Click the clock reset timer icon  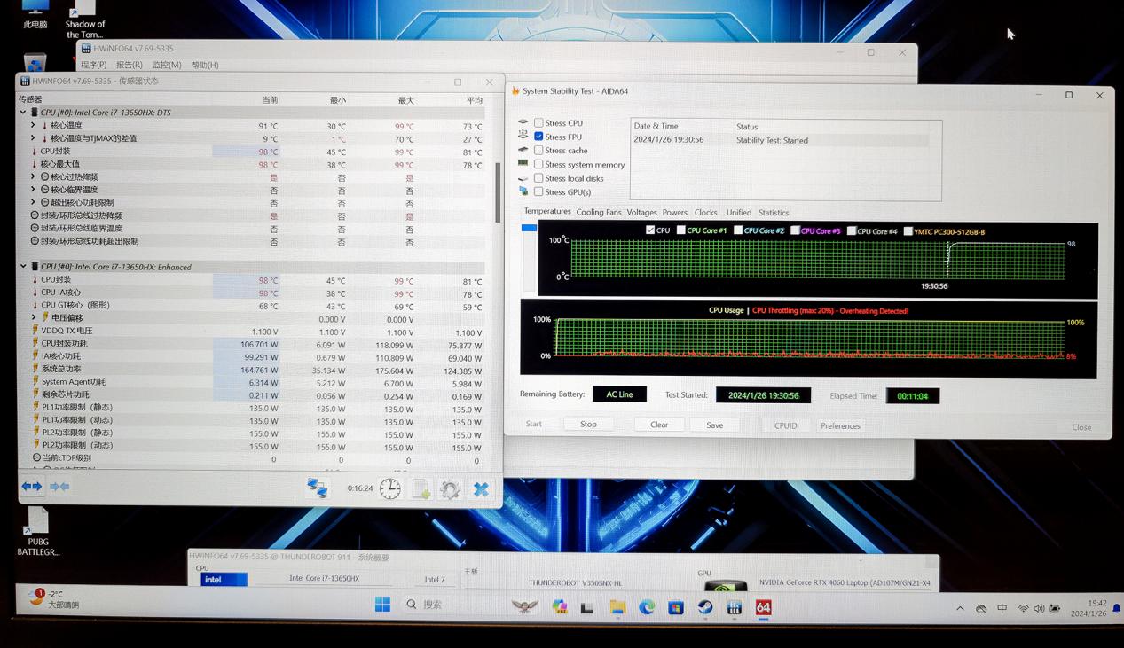pos(390,488)
